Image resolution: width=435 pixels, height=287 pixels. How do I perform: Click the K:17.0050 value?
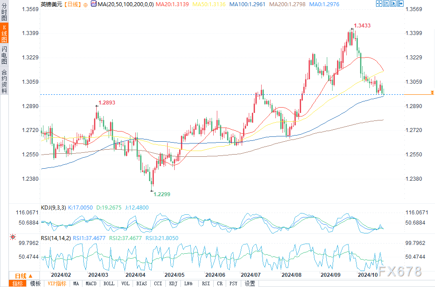(80, 207)
